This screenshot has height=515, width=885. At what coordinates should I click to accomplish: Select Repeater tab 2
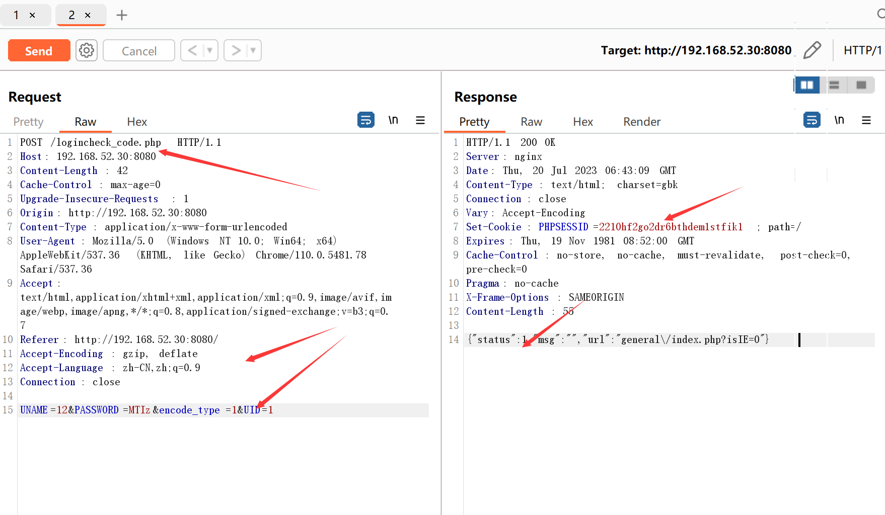tap(71, 15)
